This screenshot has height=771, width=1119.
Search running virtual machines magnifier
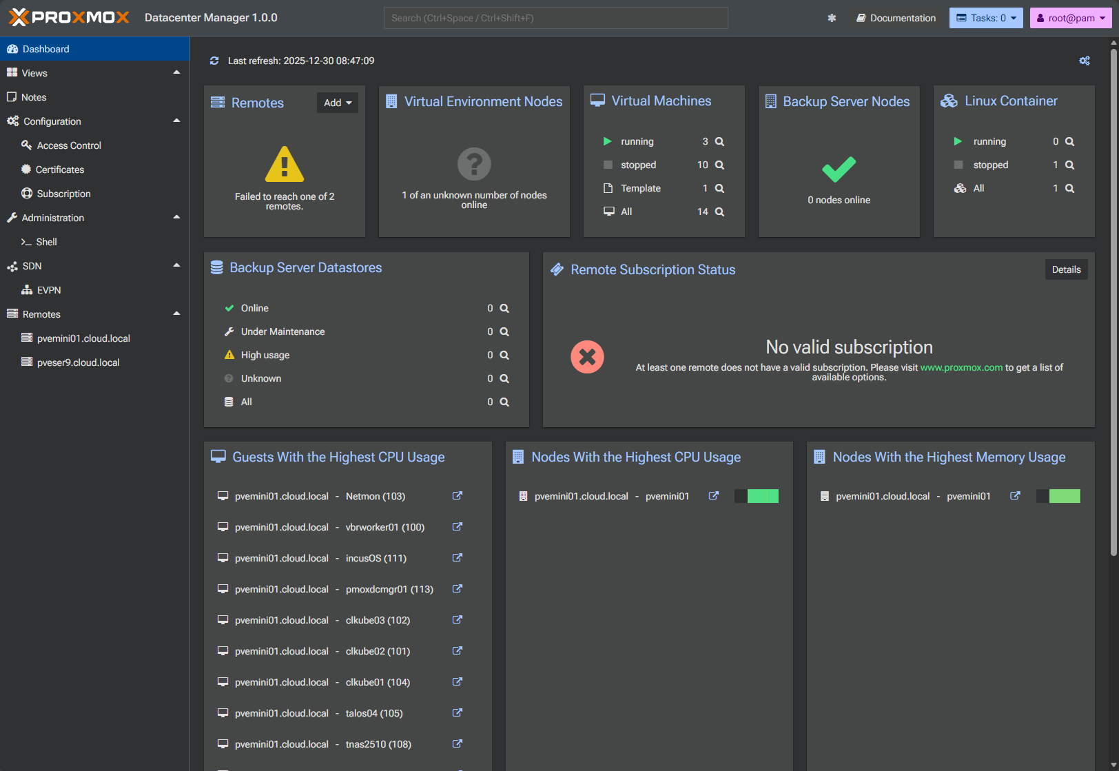pos(719,141)
